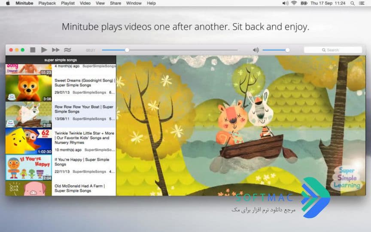The width and height of the screenshot is (371, 232).
Task: Click the date 29/07/13 under Sweet Dreams
Action: click(x=62, y=92)
